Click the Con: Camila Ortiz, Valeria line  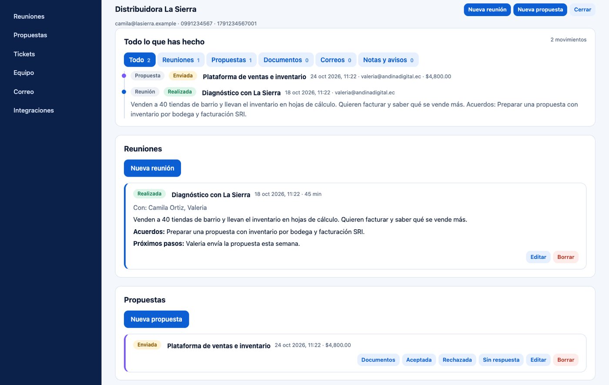coord(170,208)
